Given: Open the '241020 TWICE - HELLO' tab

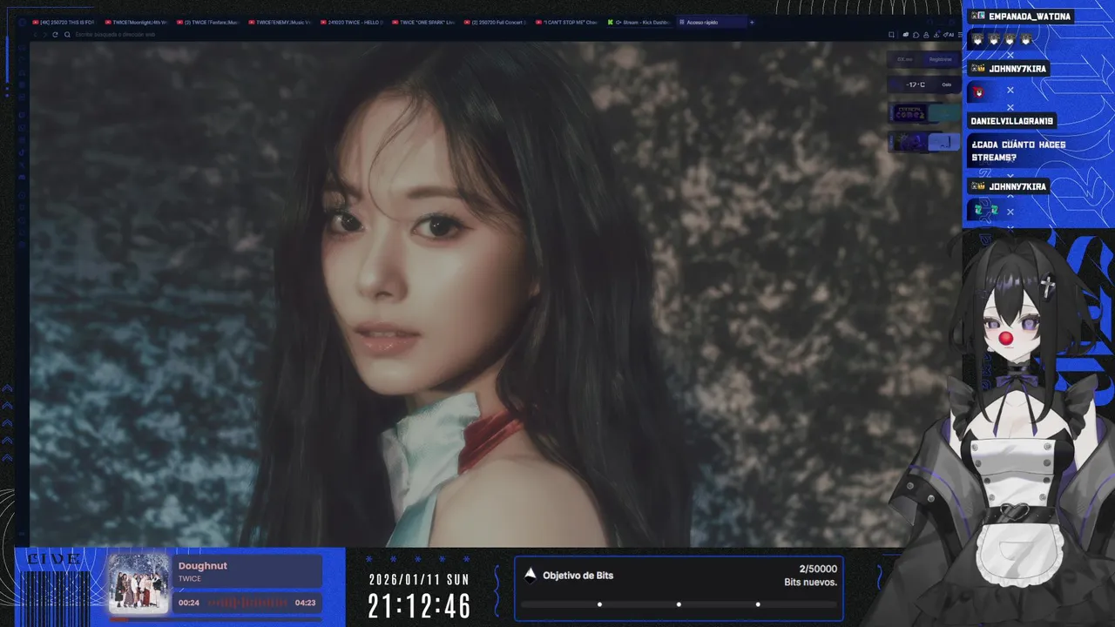Looking at the screenshot, I should pos(351,22).
